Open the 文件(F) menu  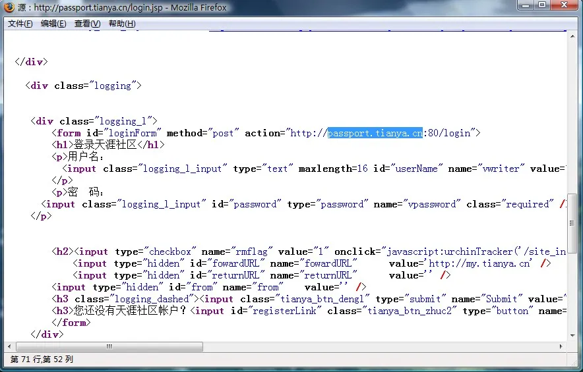coord(20,24)
